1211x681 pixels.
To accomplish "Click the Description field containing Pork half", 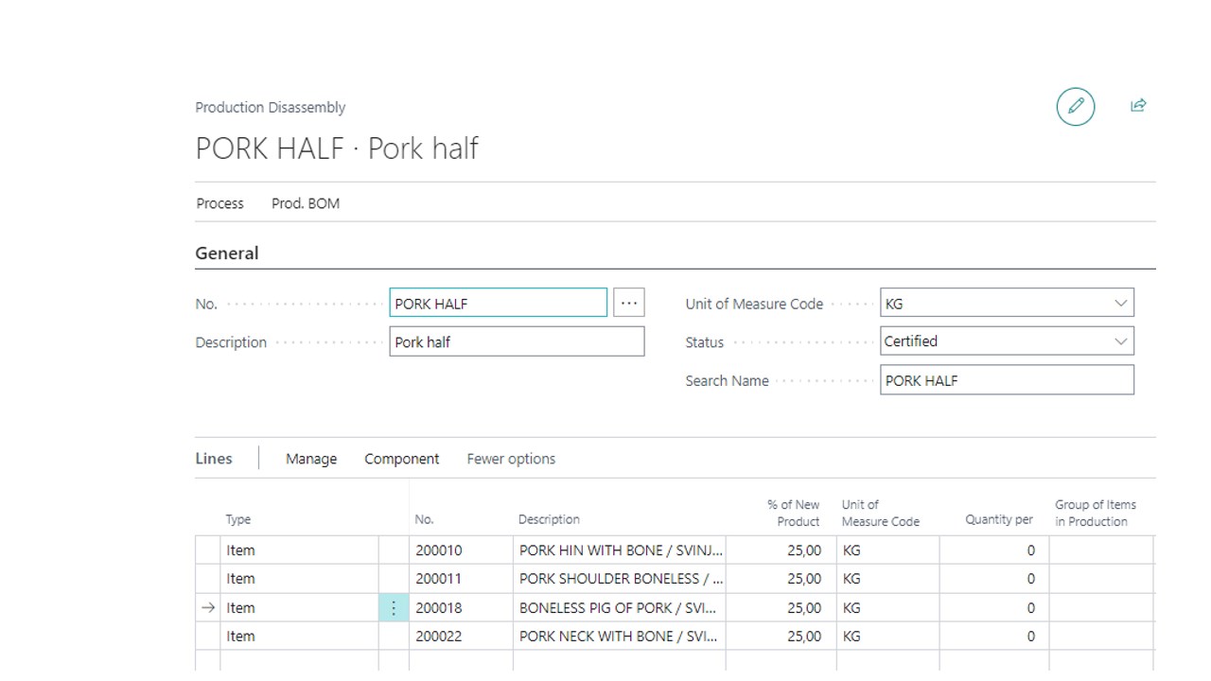I will click(517, 342).
